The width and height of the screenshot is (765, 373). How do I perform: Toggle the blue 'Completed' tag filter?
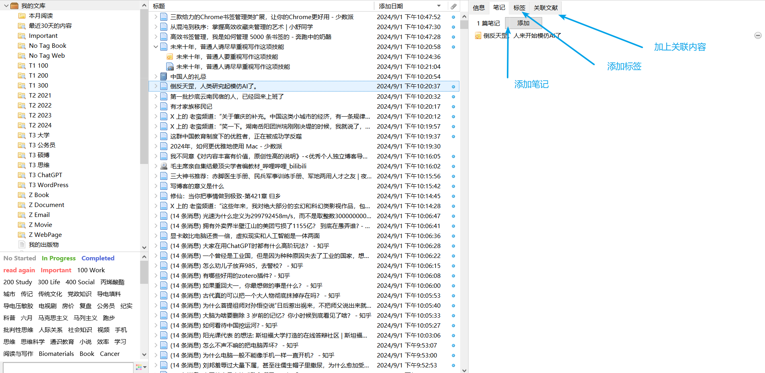(x=98, y=258)
